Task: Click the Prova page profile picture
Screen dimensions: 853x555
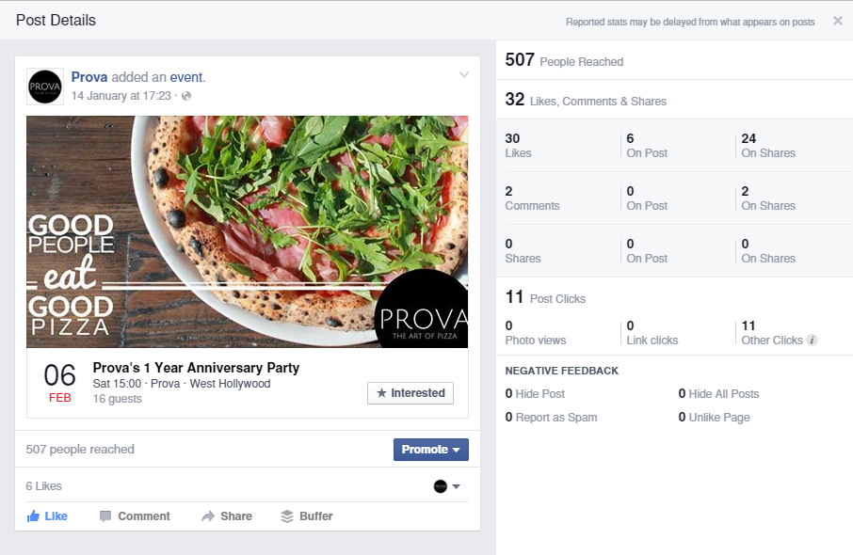Action: (44, 86)
